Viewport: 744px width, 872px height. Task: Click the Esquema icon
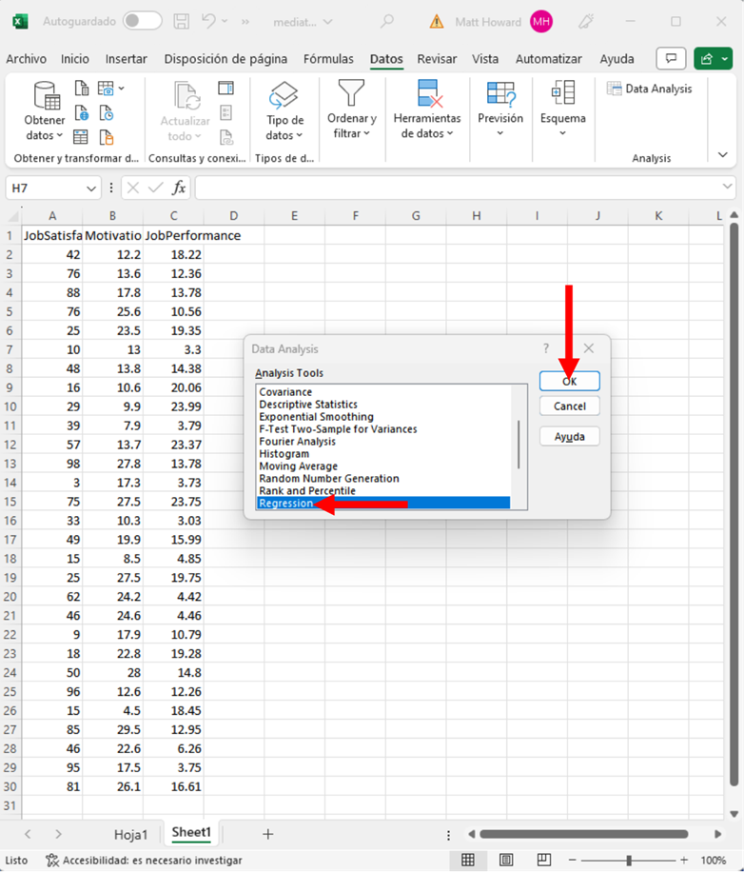click(x=562, y=94)
